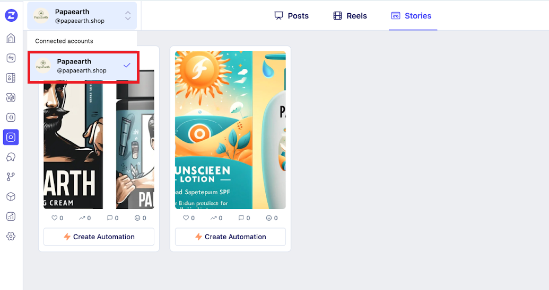Open the broadcast icon in the sidebar
The image size is (549, 290).
[x=11, y=117]
